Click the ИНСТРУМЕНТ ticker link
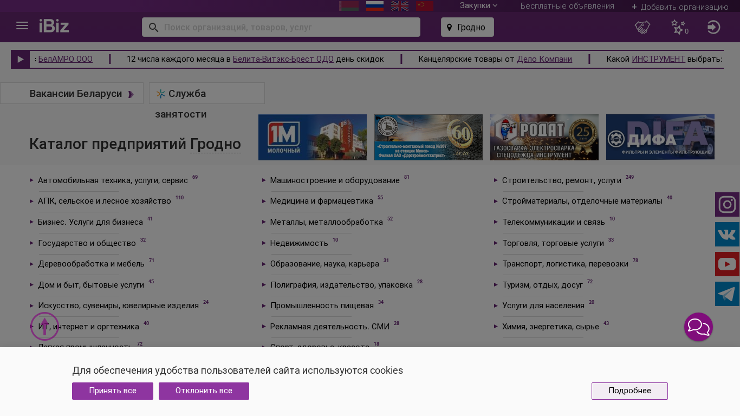 tap(658, 59)
